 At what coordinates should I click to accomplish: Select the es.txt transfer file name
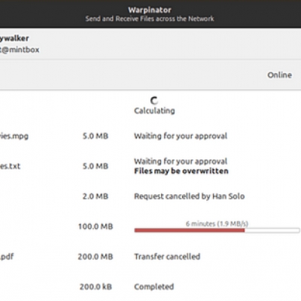(x=10, y=166)
